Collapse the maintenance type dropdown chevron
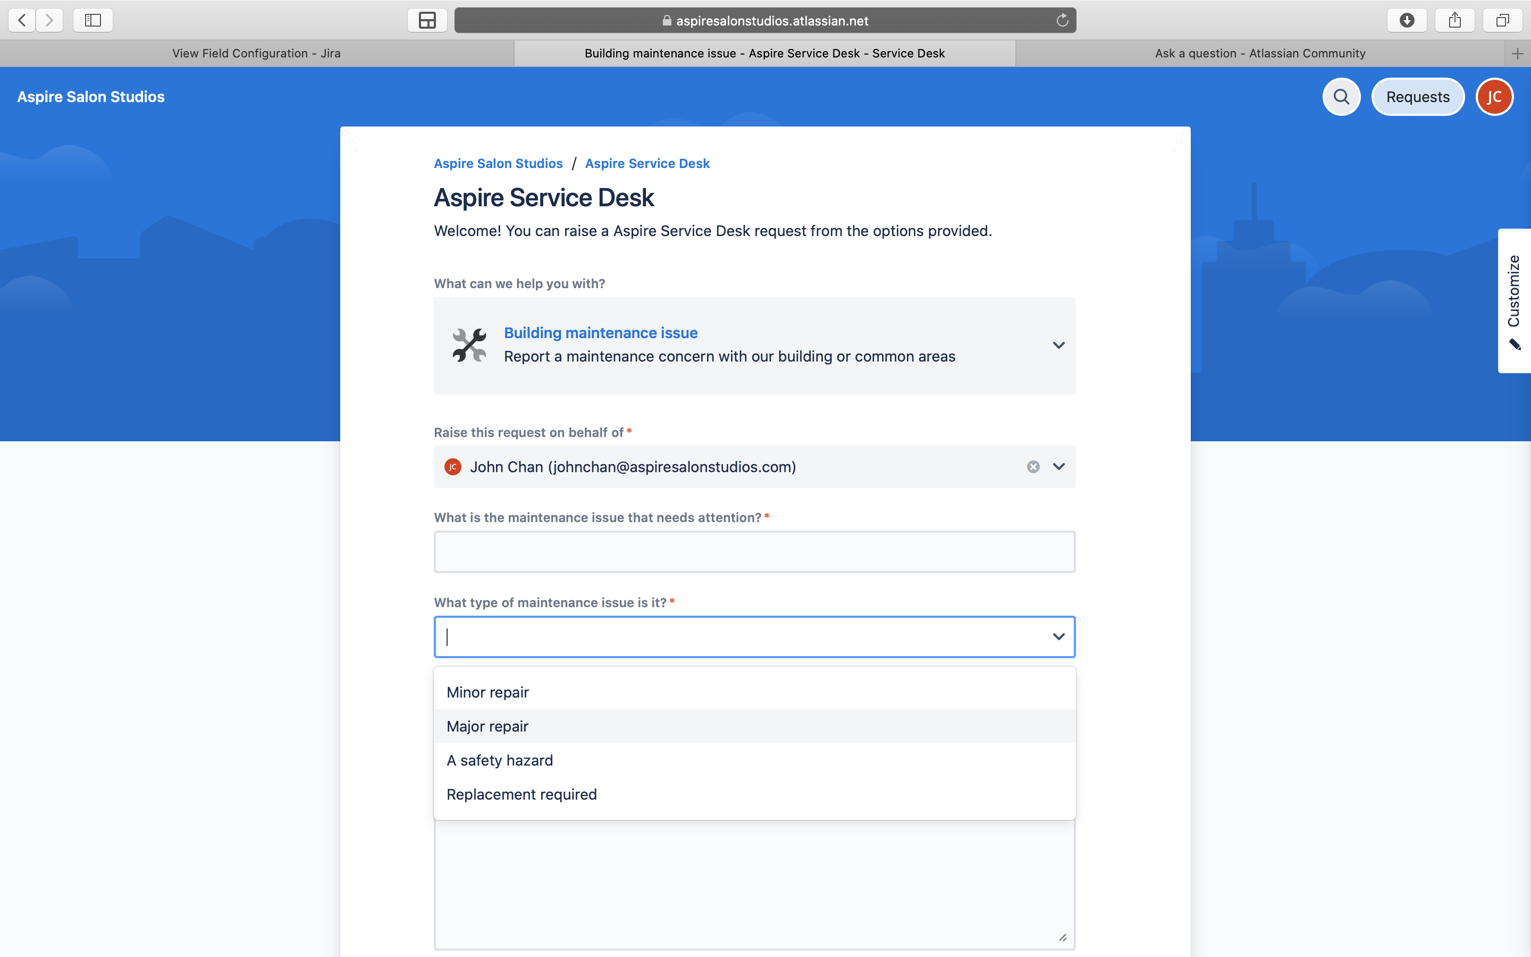The image size is (1531, 957). [x=1058, y=637]
